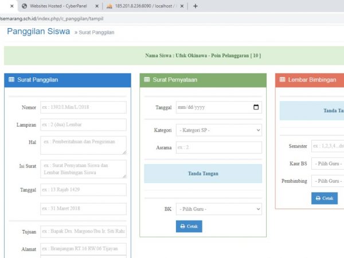The image size is (344, 258).
Task: Click the Surat Pernyataan panel table icon
Action: (x=147, y=80)
